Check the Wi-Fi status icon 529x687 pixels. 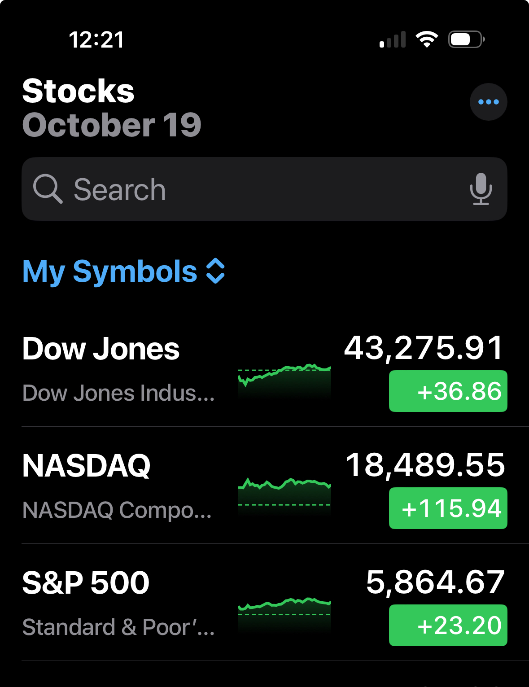click(427, 39)
